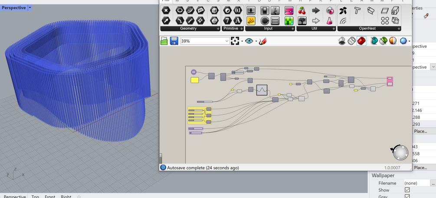Click the Zoom Extents canvas toolbar icon
The width and height of the screenshot is (436, 198).
click(x=235, y=41)
